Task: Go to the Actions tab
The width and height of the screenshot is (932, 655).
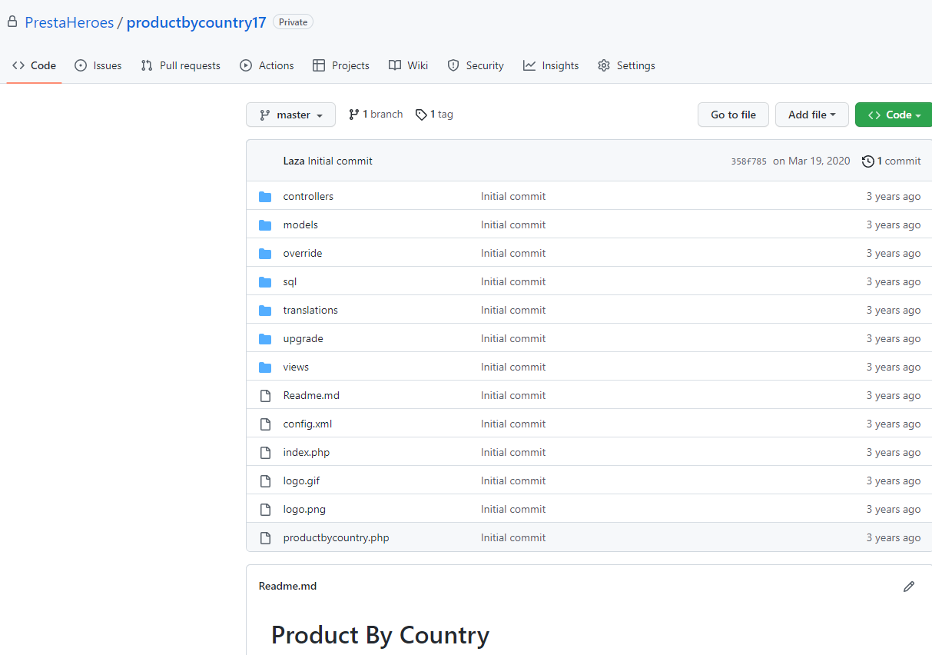Action: click(267, 65)
